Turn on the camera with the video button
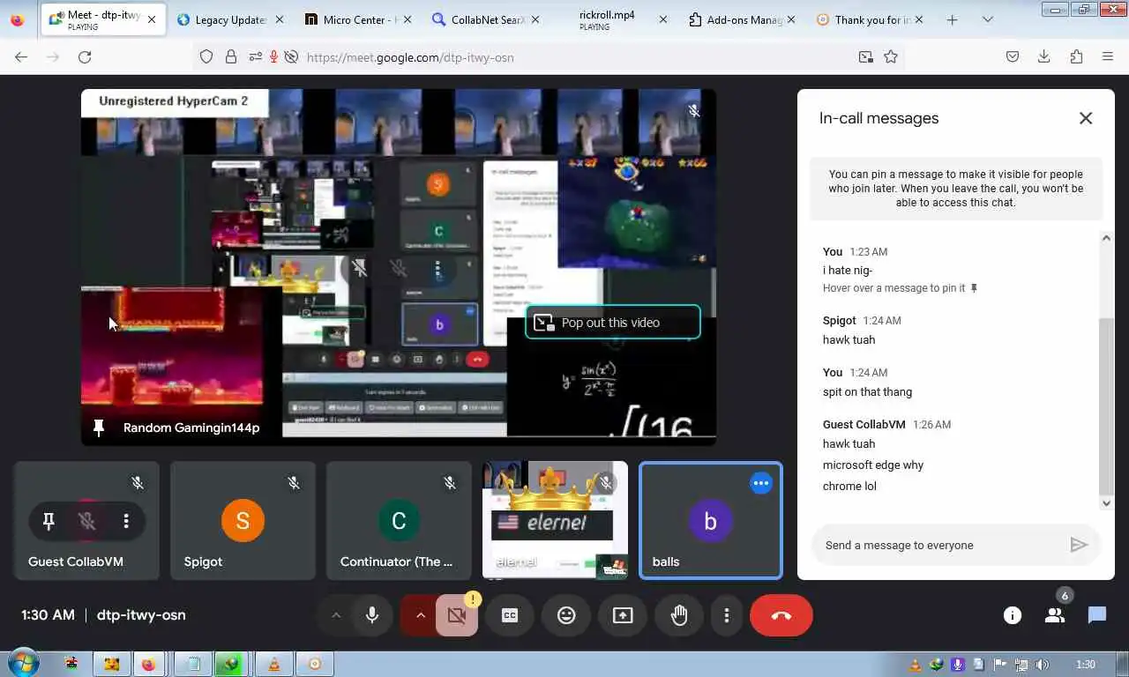Viewport: 1129px width, 677px height. (457, 615)
